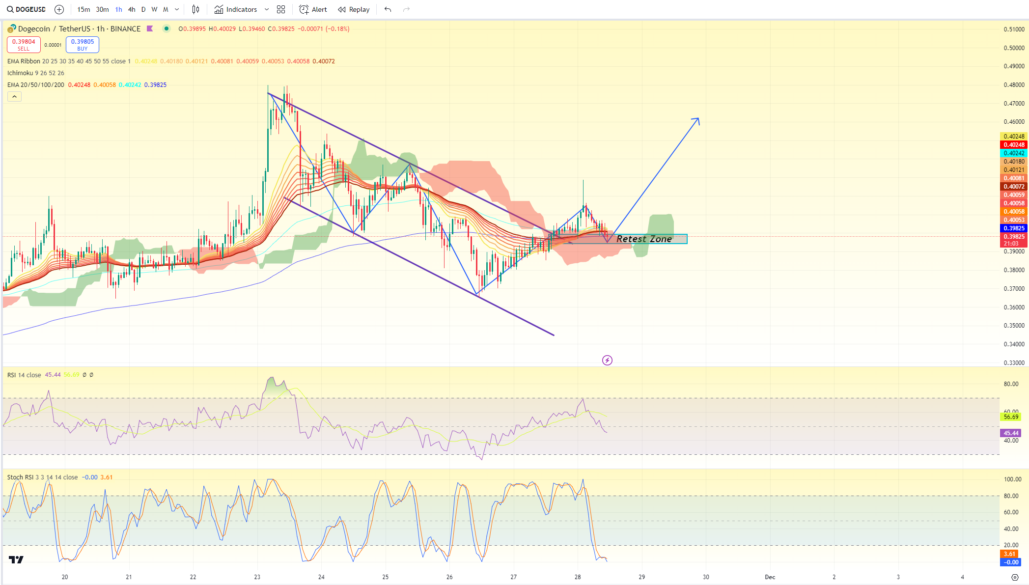Open symbol search for DOGEUSD
The width and height of the screenshot is (1029, 585).
pos(27,9)
